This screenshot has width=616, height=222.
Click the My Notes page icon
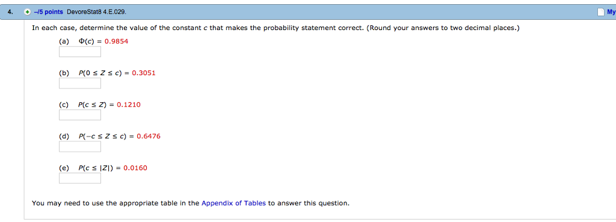pos(601,12)
